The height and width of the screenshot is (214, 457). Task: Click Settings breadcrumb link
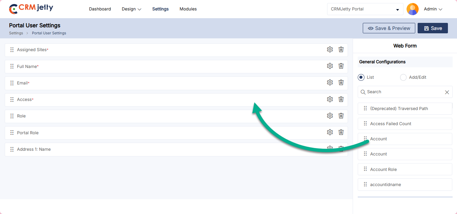pos(16,33)
